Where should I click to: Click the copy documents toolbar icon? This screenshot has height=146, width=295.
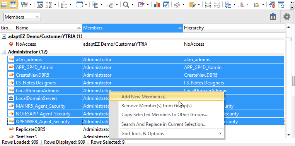[x=95, y=5]
